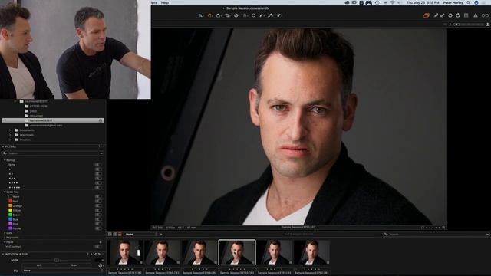This screenshot has width=491, height=276.
Task: Switch browser to list view icon
Action: (x=120, y=234)
